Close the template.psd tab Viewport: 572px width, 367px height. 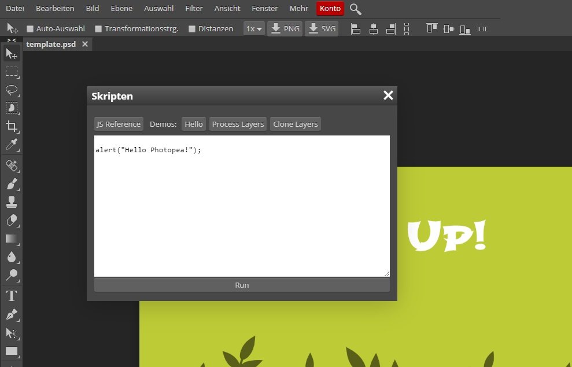(x=85, y=44)
